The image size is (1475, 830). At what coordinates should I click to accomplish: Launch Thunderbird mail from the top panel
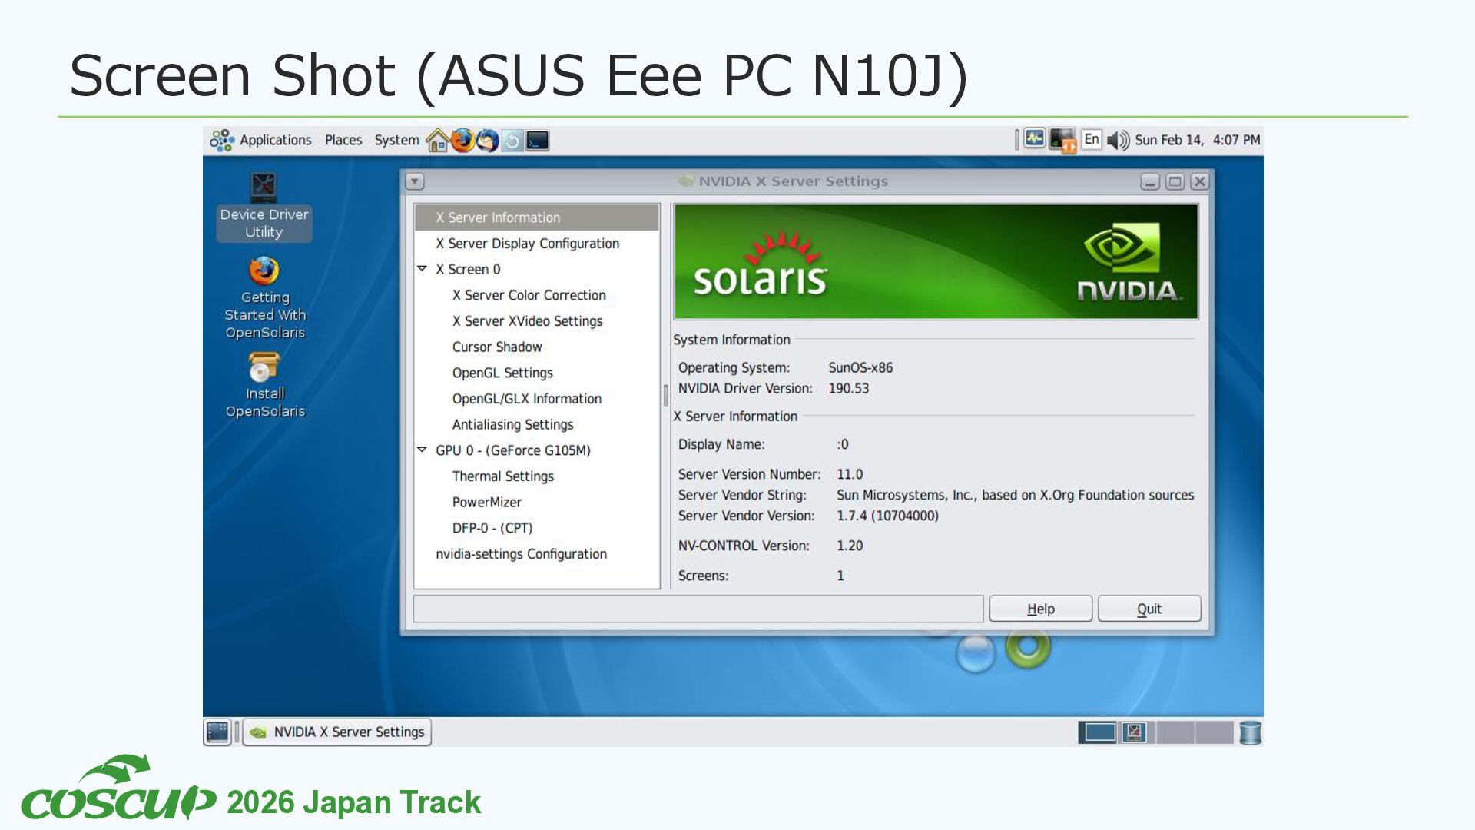[488, 141]
